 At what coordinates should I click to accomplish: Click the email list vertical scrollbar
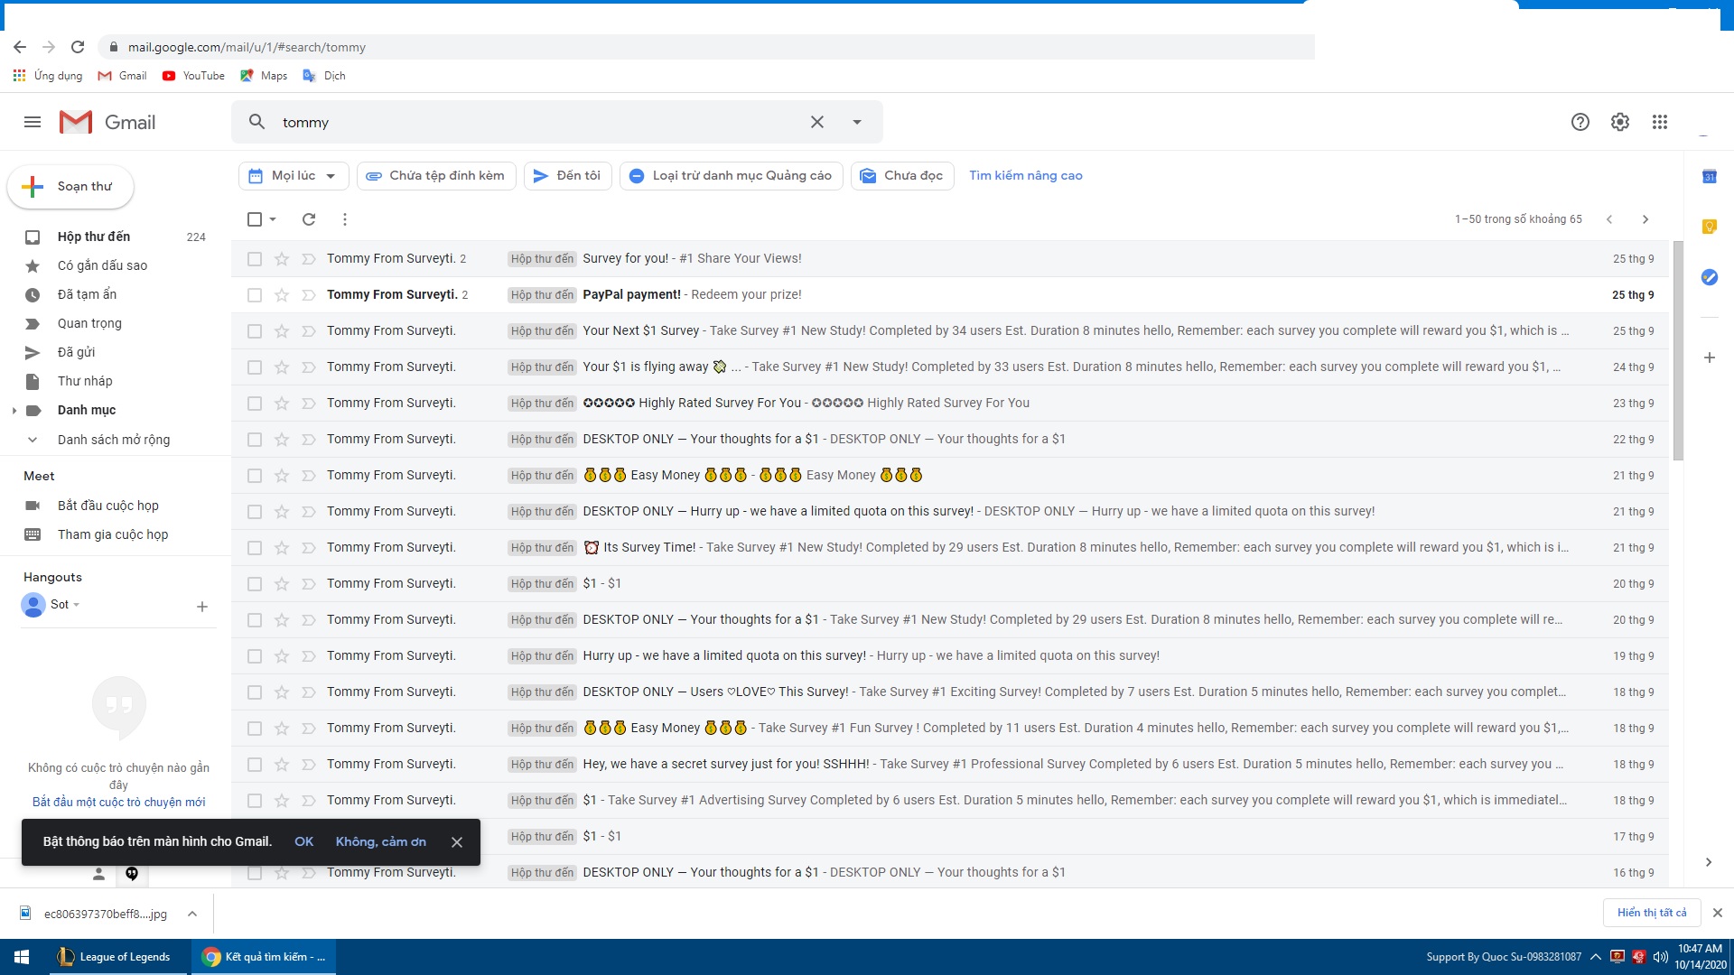1677,352
